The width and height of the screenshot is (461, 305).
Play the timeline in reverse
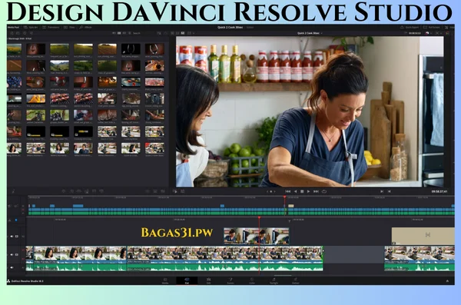coord(296,191)
